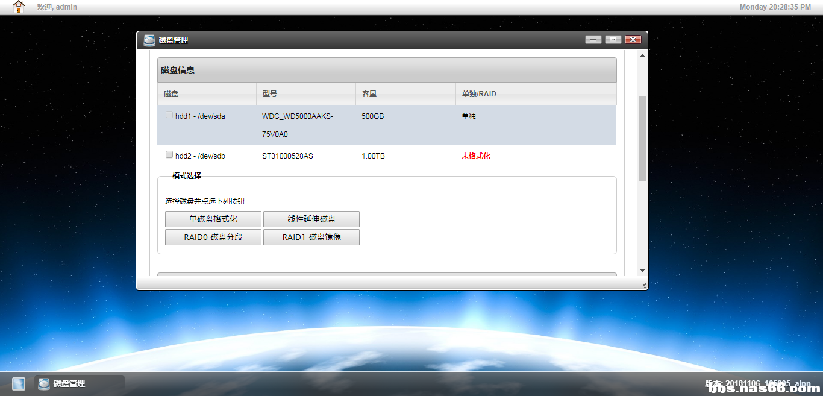Minimize the 磁盘管理 window
This screenshot has height=396, width=823.
[593, 40]
